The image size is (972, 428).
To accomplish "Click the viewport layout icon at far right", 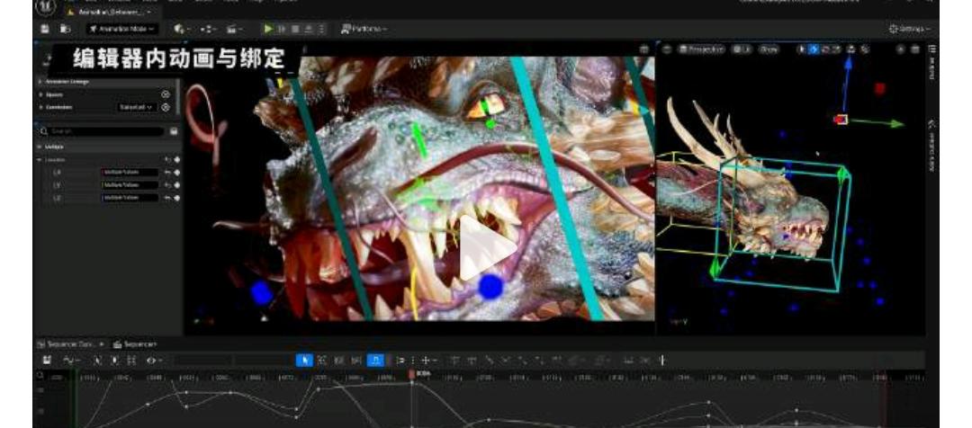I will click(915, 49).
